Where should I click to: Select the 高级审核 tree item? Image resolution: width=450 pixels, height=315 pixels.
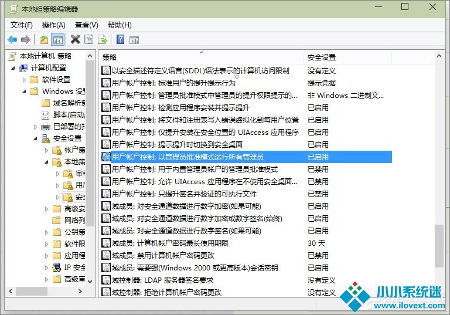pos(74,279)
